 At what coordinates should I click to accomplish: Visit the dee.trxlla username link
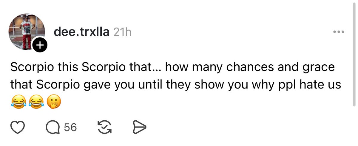(x=82, y=32)
